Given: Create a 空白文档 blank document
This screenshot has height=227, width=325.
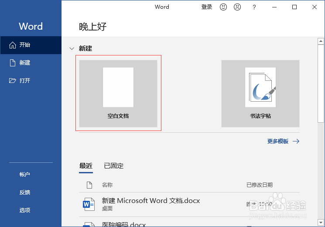Looking at the screenshot, I should tap(118, 93).
